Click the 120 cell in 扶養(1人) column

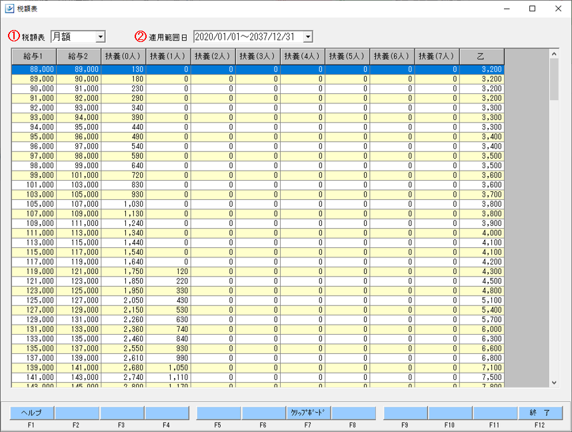coord(168,271)
